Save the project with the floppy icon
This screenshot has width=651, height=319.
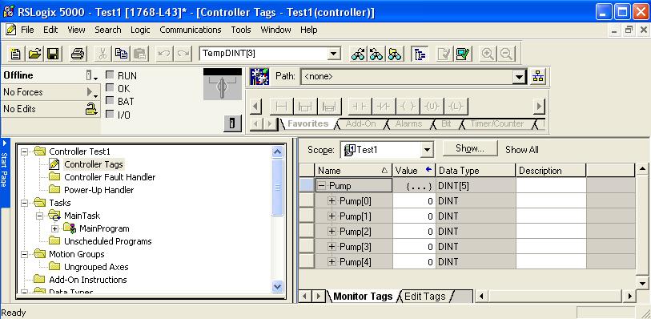coord(53,54)
